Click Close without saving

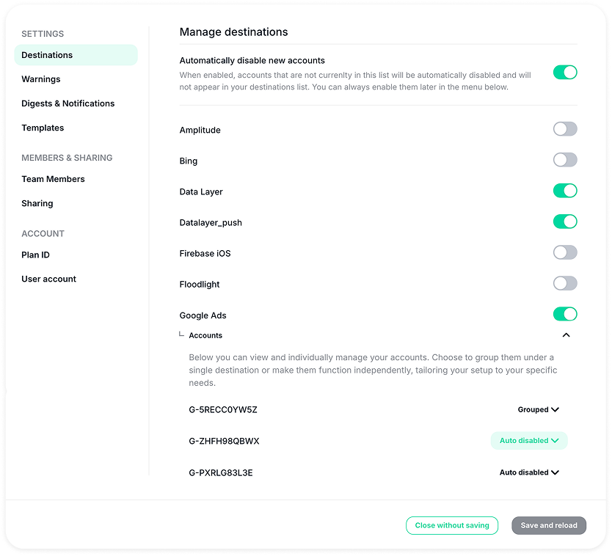[451, 525]
